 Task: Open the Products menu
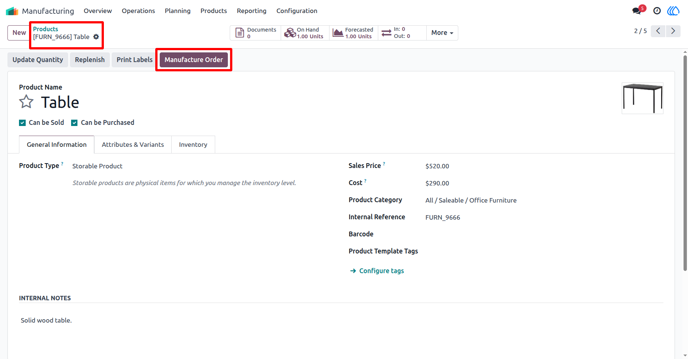(x=214, y=11)
